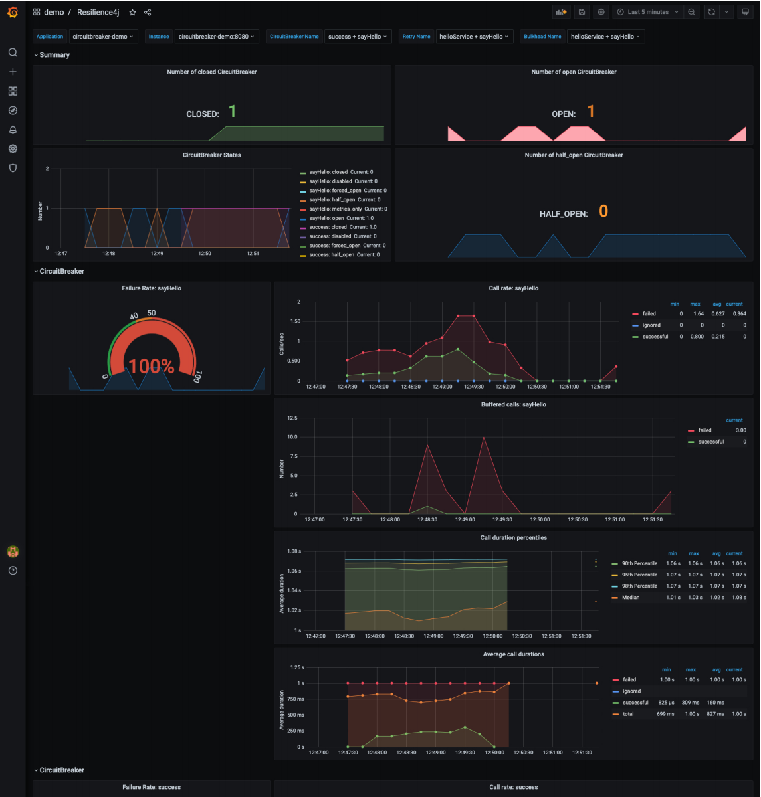Open Server Admin shield icon

point(13,168)
